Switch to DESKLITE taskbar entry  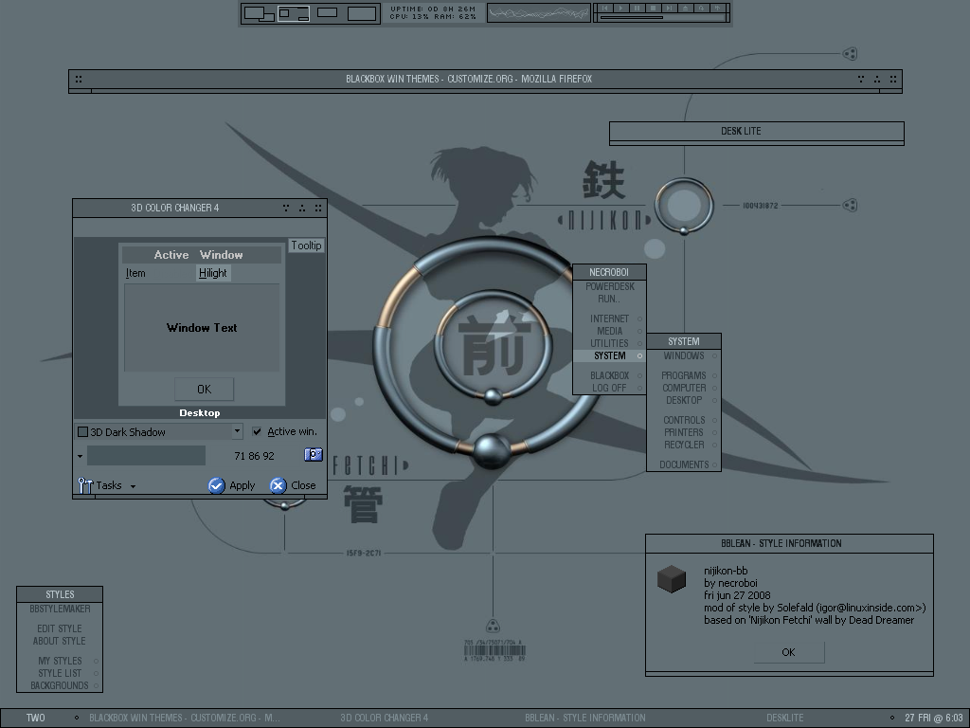pos(785,719)
